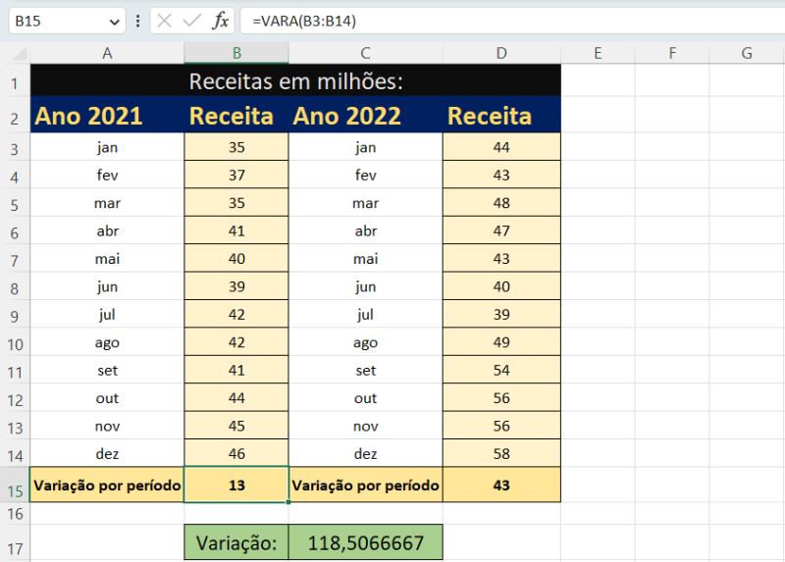Select cell B4 with value 37

click(x=236, y=175)
